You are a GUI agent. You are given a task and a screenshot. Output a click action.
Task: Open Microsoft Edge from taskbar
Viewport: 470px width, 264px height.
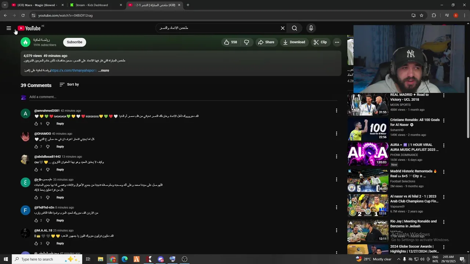(x=124, y=259)
